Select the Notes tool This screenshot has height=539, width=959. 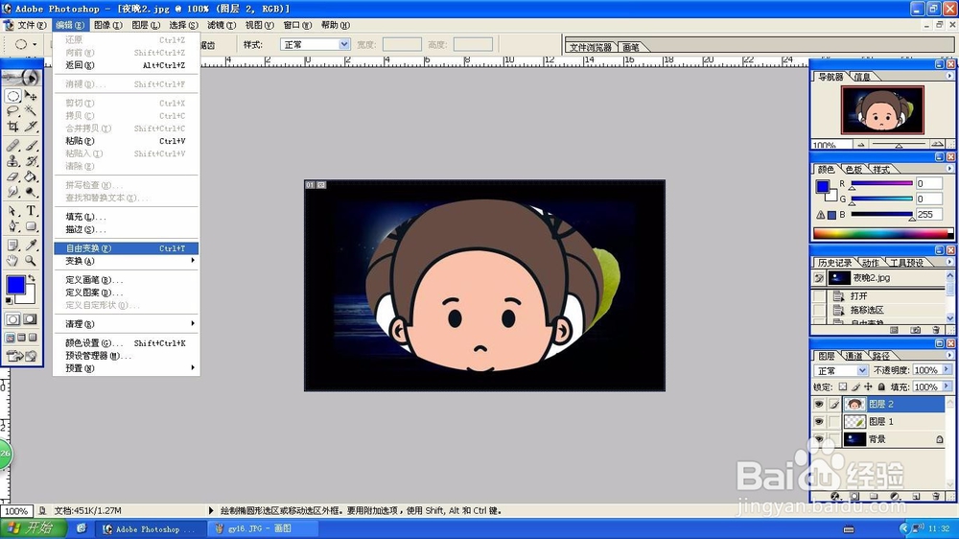pyautogui.click(x=12, y=246)
